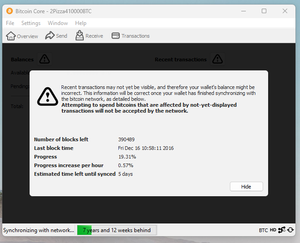Maximize the Bitcoin Core window
300x243 pixels.
coord(264,11)
